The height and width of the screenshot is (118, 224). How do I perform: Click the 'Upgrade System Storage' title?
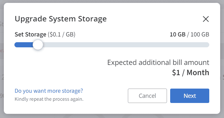(x=61, y=19)
